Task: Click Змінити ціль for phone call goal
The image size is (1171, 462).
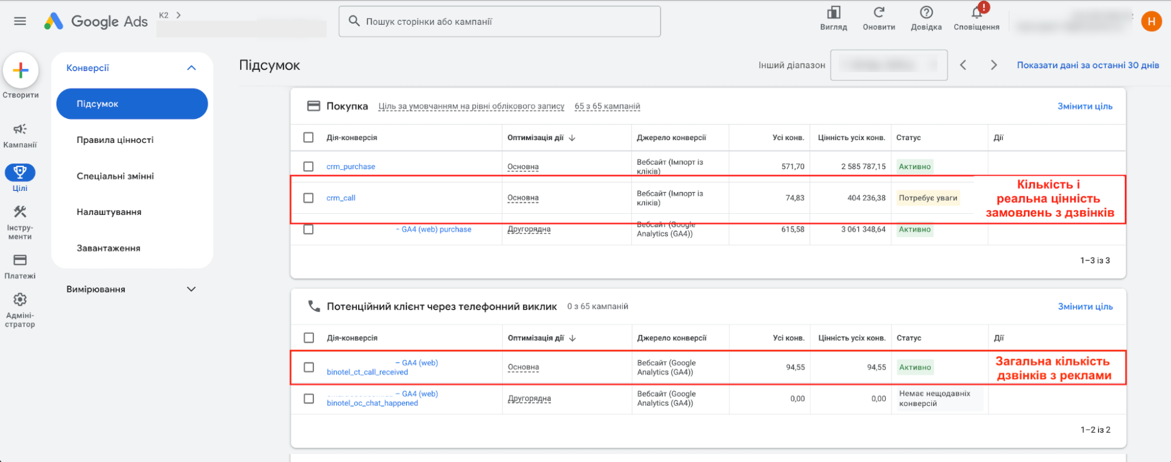Action: [x=1085, y=306]
